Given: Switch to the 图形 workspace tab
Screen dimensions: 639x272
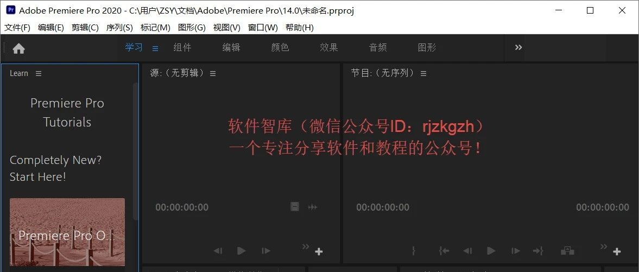Looking at the screenshot, I should coord(427,47).
